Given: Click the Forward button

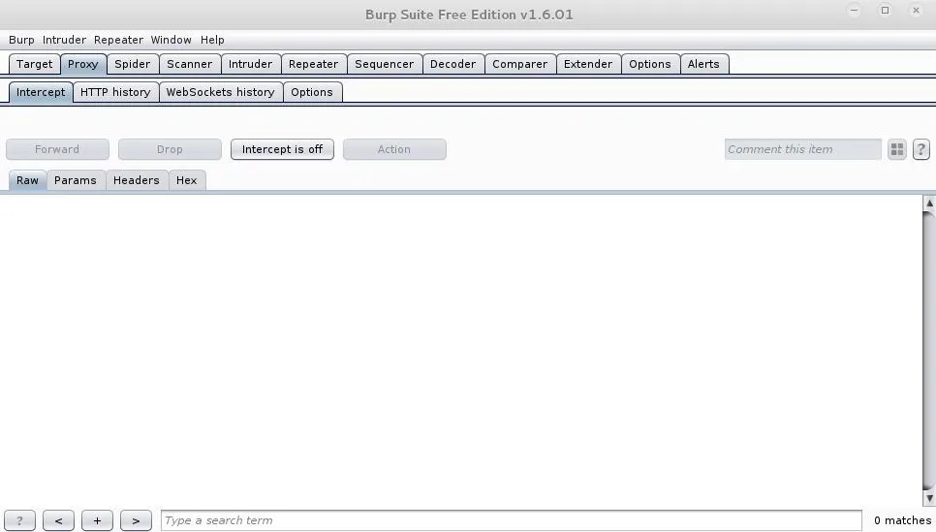Looking at the screenshot, I should 57,149.
